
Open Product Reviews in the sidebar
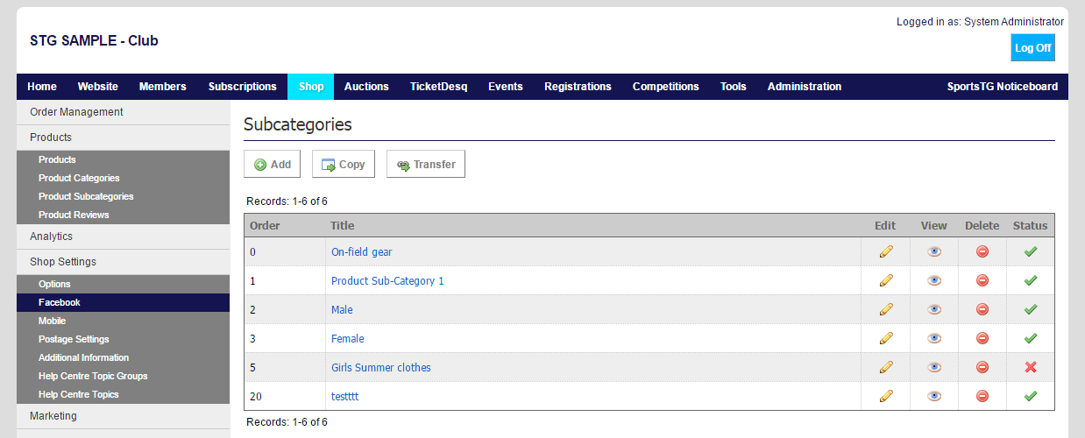click(123, 215)
